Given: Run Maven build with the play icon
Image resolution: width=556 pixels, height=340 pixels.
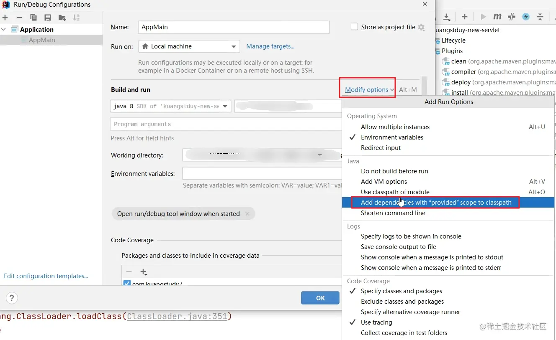Looking at the screenshot, I should click(484, 17).
